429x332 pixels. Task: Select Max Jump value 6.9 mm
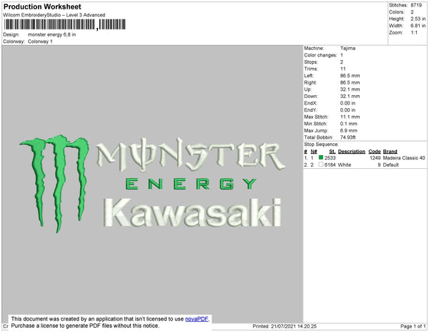pos(349,130)
